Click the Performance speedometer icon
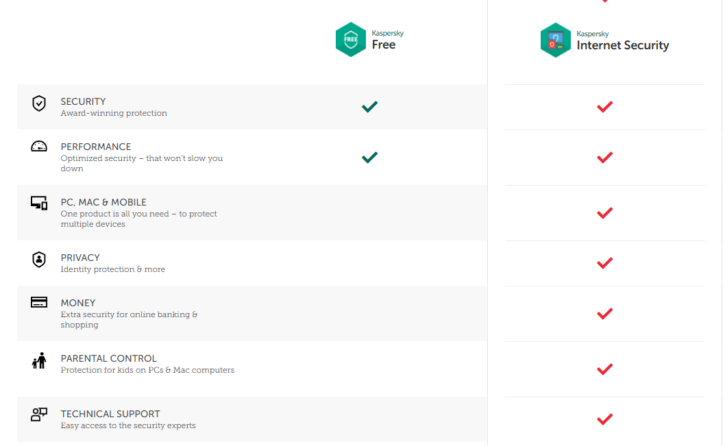 pos(39,147)
